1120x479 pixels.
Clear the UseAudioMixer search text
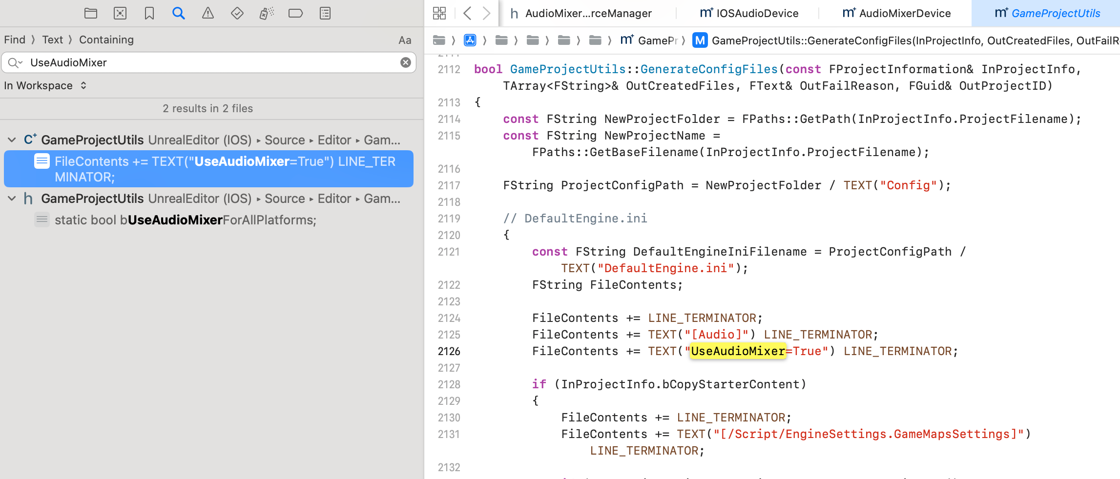click(406, 62)
